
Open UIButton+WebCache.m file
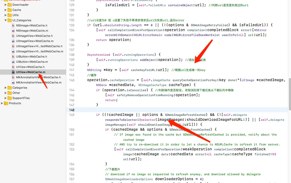pos(32,62)
